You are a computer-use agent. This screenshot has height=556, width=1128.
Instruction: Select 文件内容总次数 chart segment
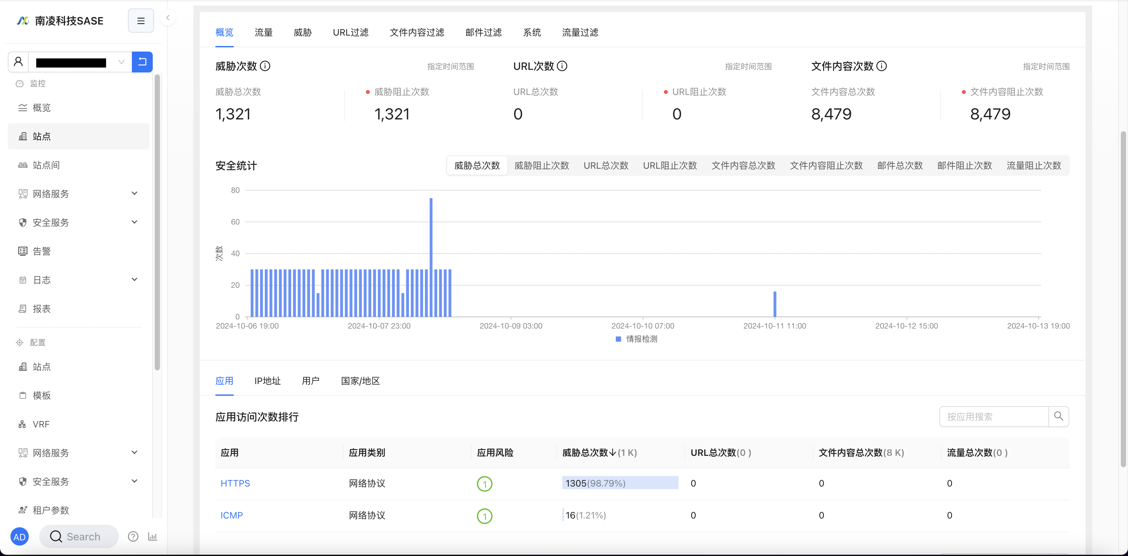click(743, 165)
